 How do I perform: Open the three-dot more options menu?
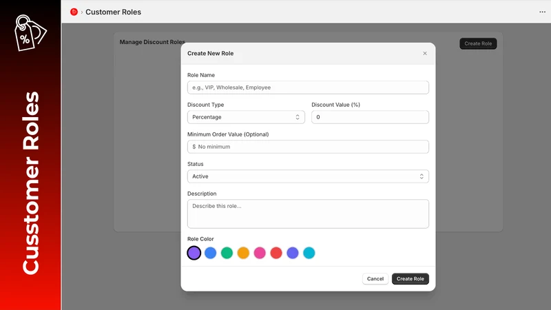pos(542,12)
